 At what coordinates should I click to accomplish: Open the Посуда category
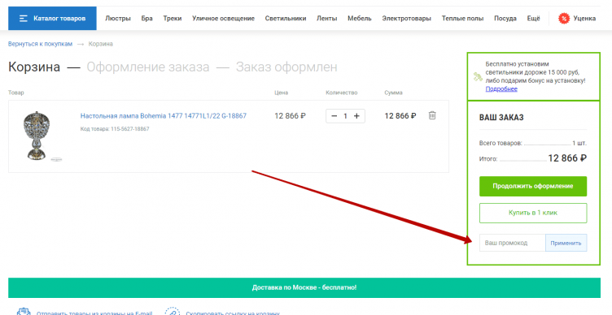(x=505, y=19)
